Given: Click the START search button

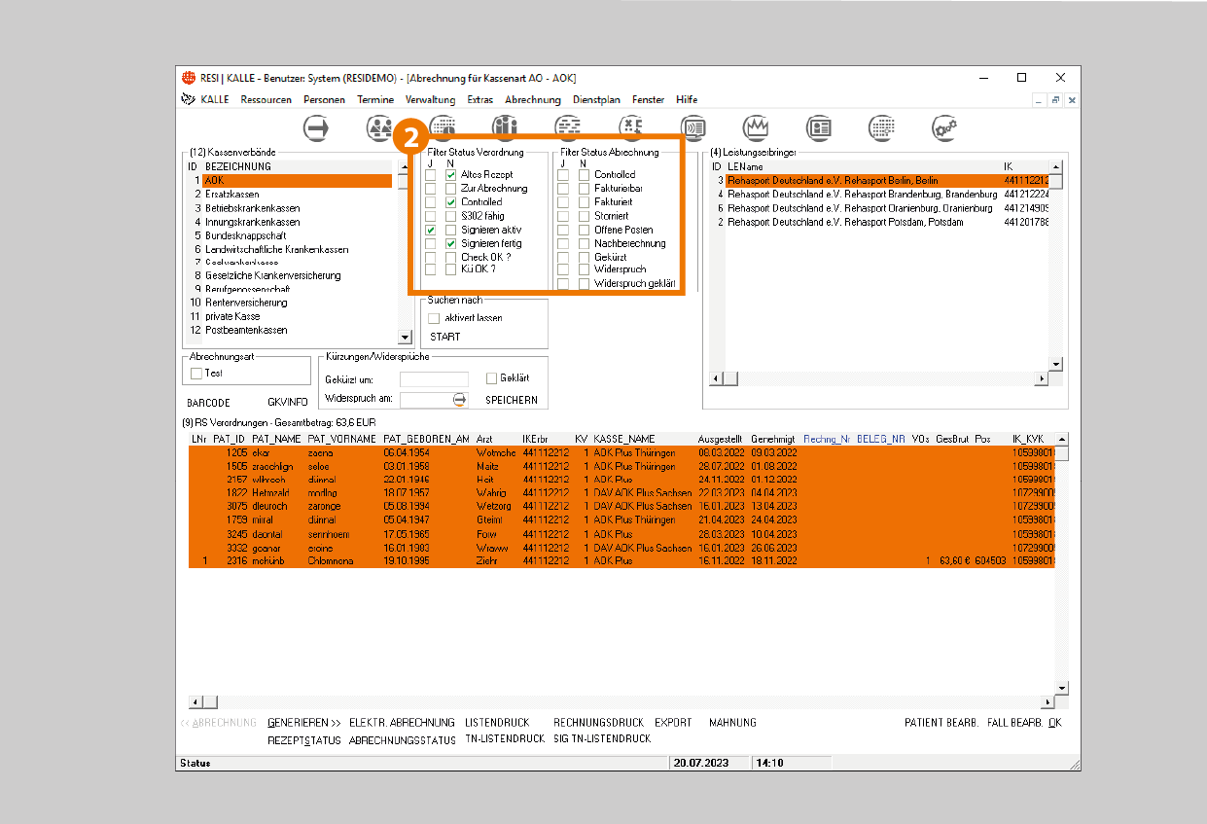Looking at the screenshot, I should pyautogui.click(x=445, y=337).
